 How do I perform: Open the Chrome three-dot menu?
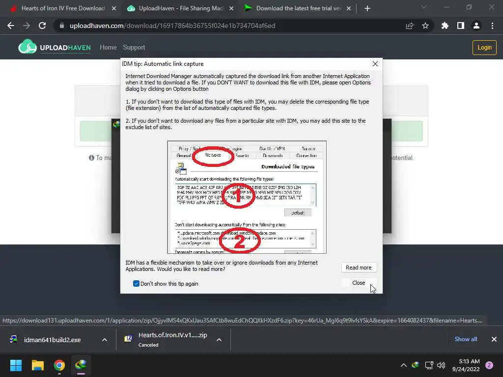492,26
